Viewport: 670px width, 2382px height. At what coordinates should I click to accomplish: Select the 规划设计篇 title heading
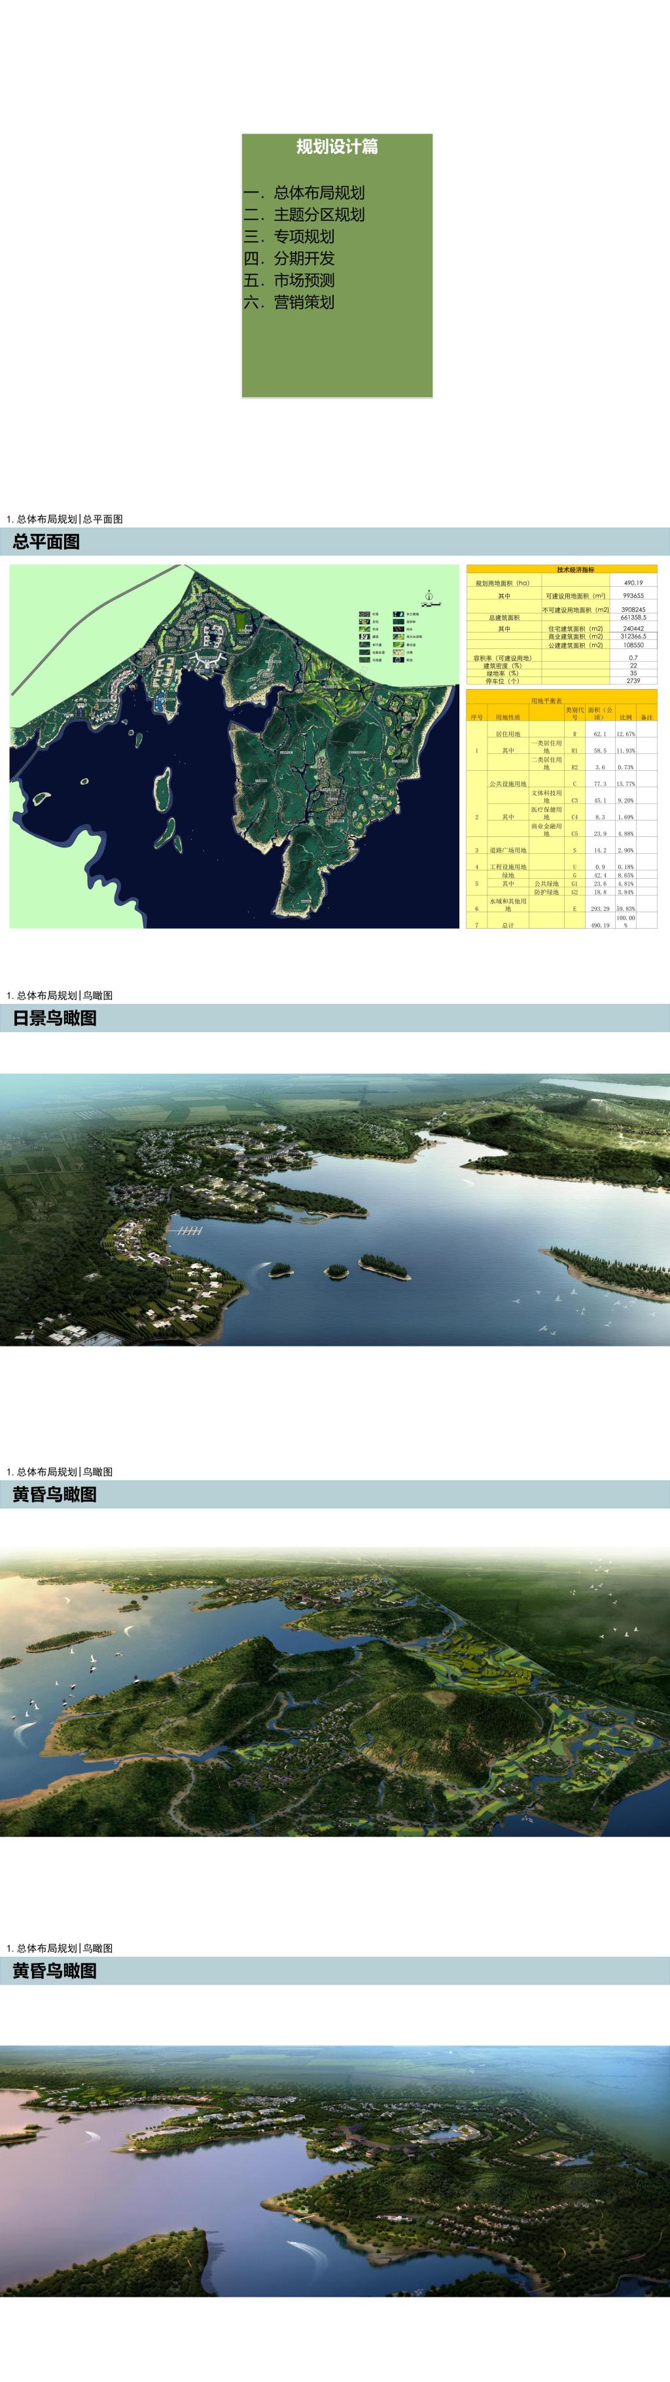336,146
